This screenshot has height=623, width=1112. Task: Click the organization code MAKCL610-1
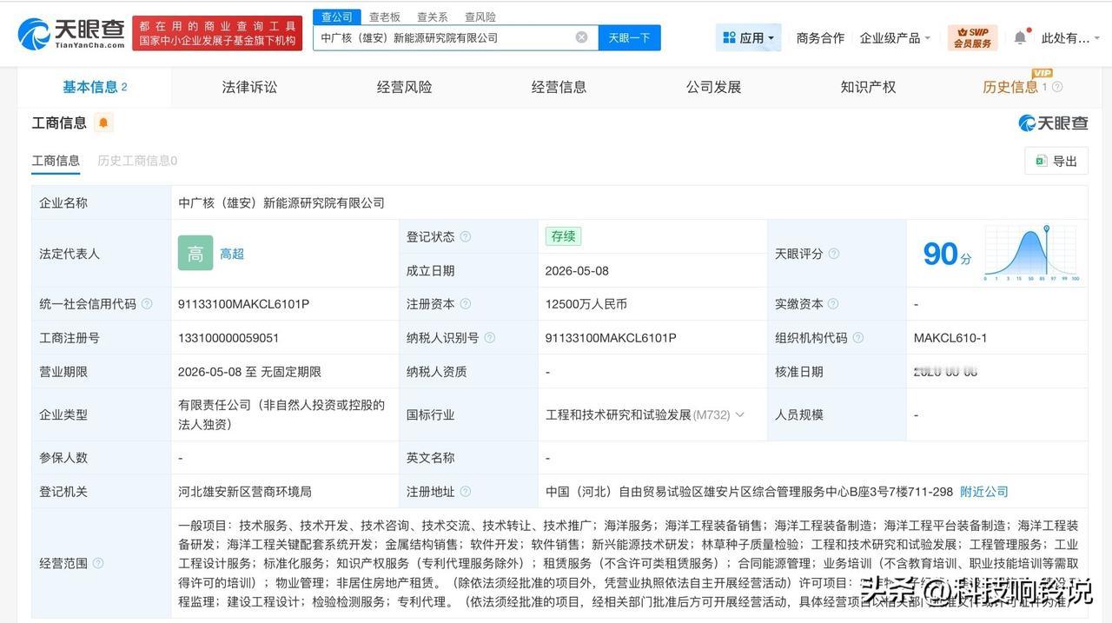[x=950, y=338]
